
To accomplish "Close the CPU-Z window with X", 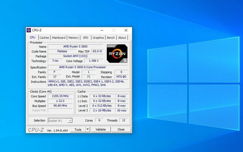I will (126, 30).
